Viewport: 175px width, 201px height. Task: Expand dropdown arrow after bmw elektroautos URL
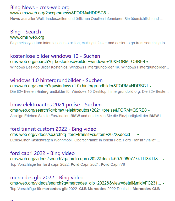point(149,111)
